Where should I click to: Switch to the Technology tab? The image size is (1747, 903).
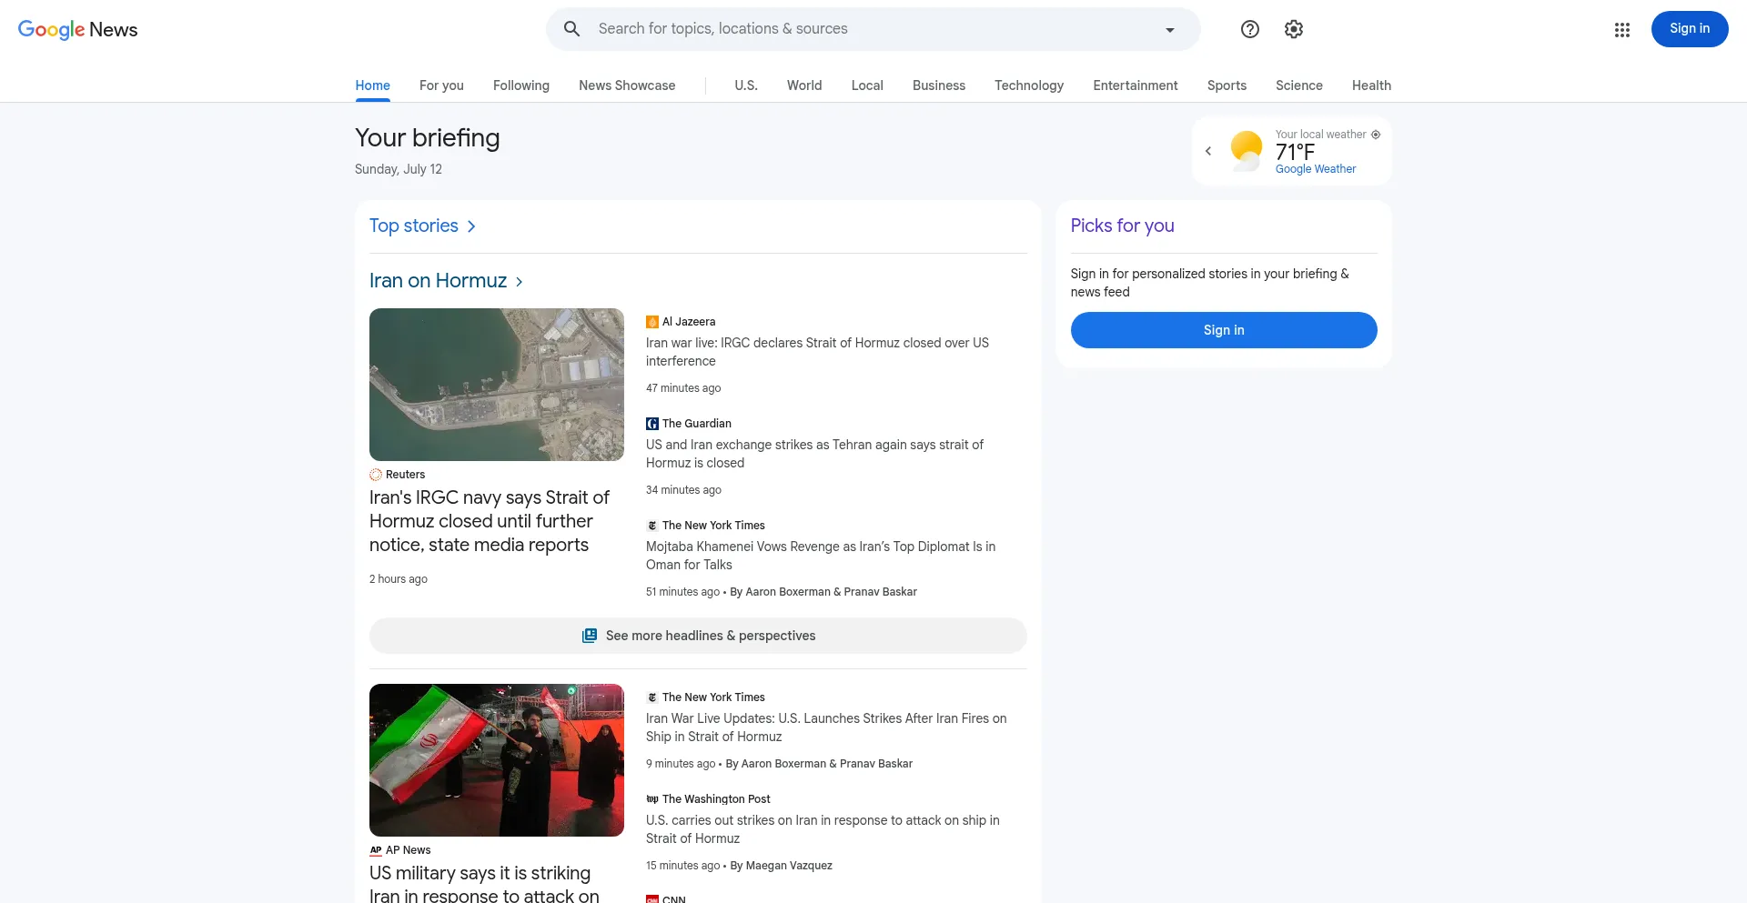(1029, 85)
